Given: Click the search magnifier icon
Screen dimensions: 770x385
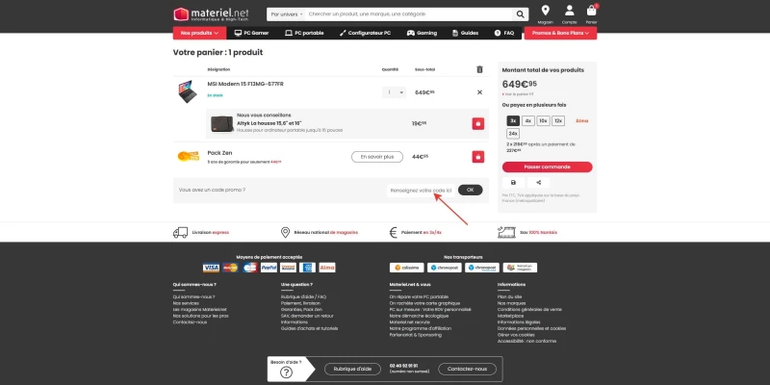Looking at the screenshot, I should pyautogui.click(x=520, y=14).
